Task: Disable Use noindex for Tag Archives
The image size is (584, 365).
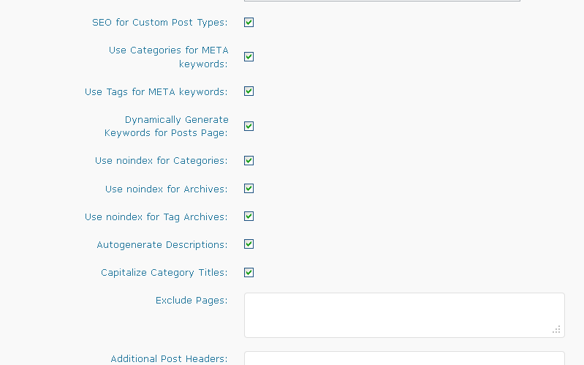Action: [x=249, y=217]
